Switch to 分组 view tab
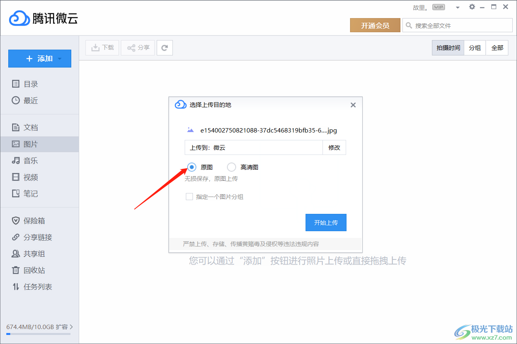This screenshot has height=344, width=517. [x=475, y=48]
